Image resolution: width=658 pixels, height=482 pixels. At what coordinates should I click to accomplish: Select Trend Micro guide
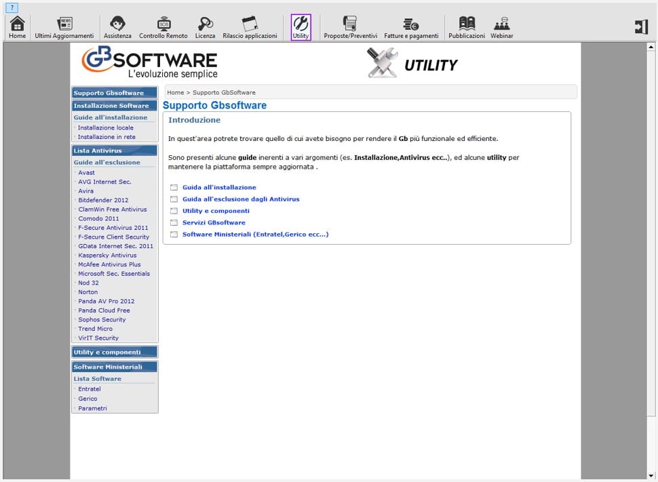(95, 329)
